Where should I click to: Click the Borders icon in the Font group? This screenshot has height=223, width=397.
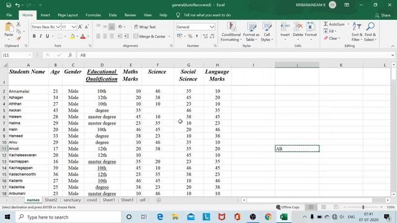click(60, 37)
